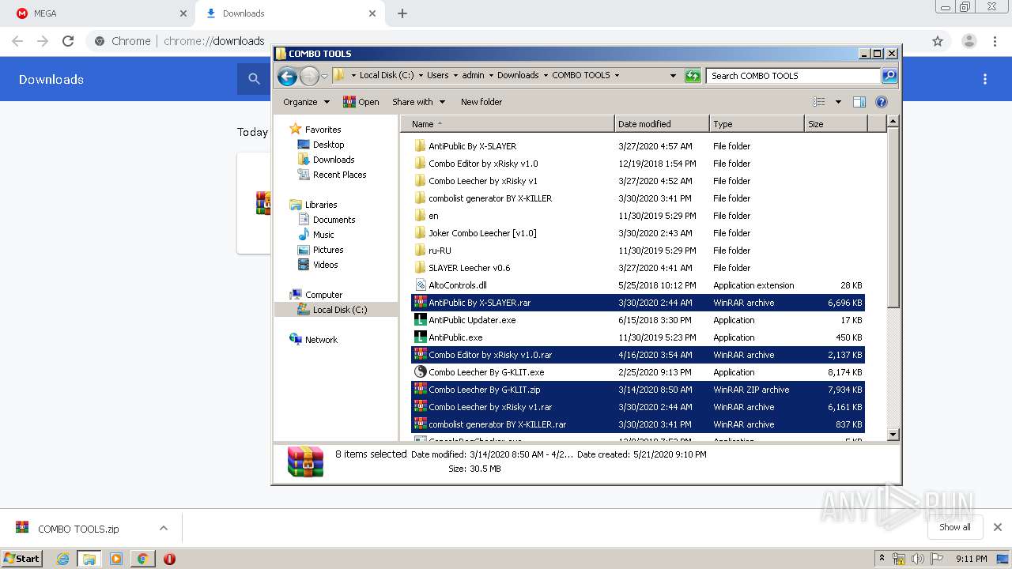Click the file list scrollbar down arrow
Viewport: 1012px width, 569px height.
coord(893,435)
